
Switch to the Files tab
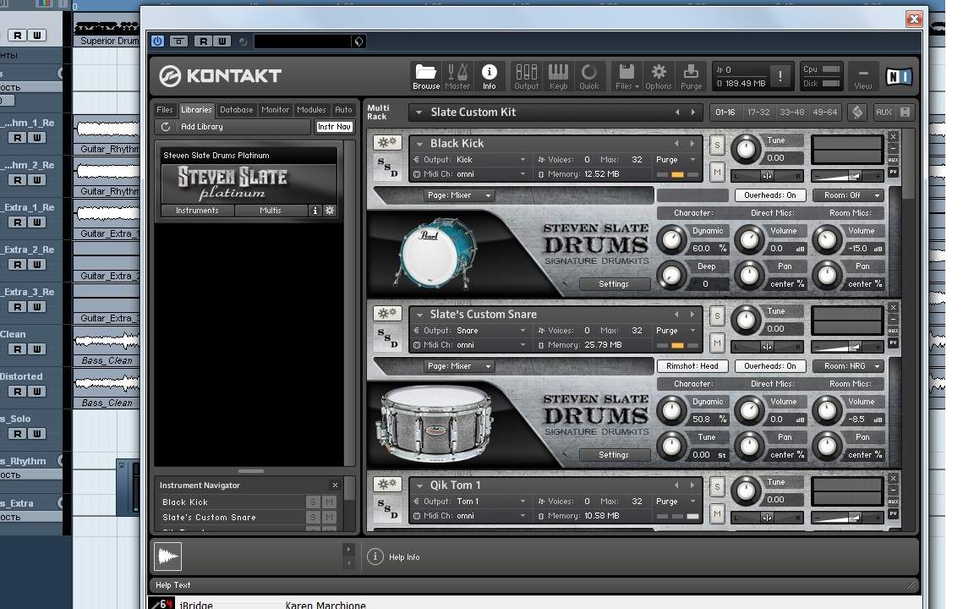coord(164,110)
